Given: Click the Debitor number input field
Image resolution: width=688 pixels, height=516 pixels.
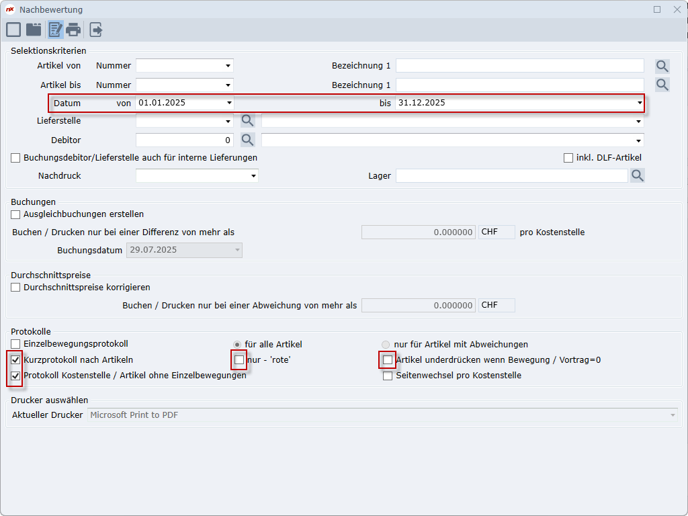Looking at the screenshot, I should 183,140.
